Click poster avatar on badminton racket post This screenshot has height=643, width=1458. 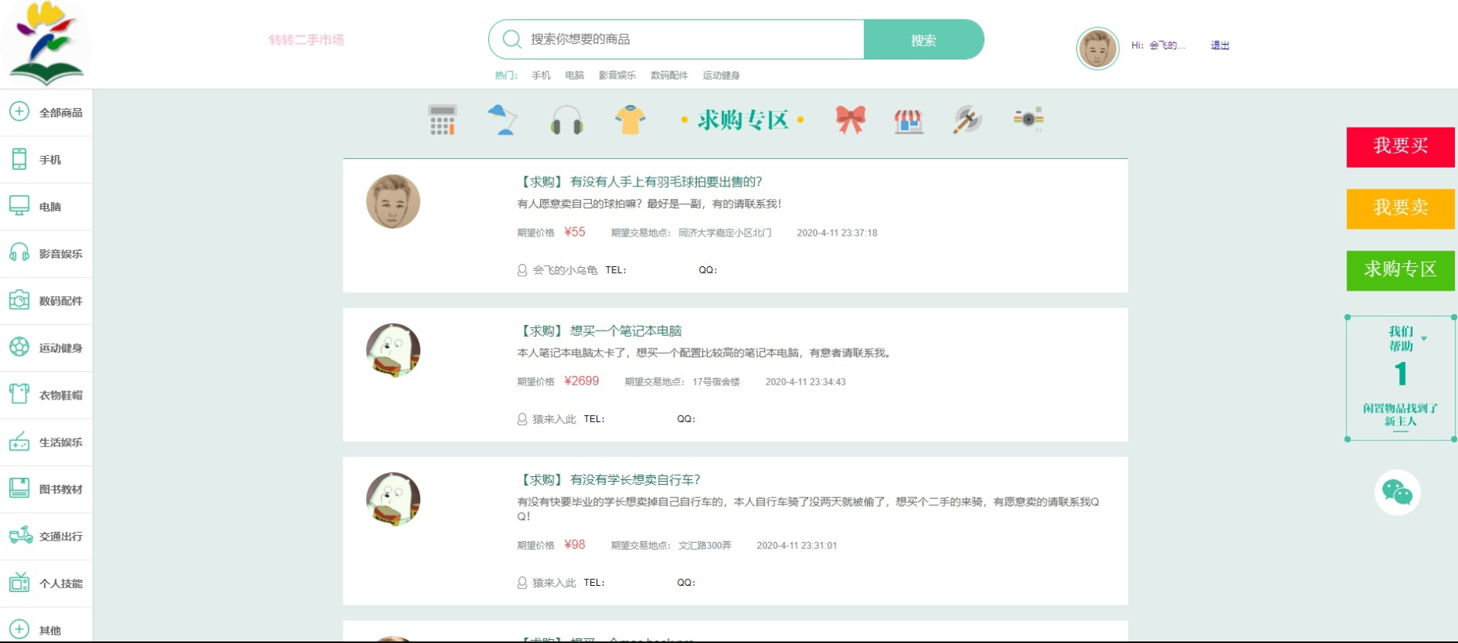[394, 201]
